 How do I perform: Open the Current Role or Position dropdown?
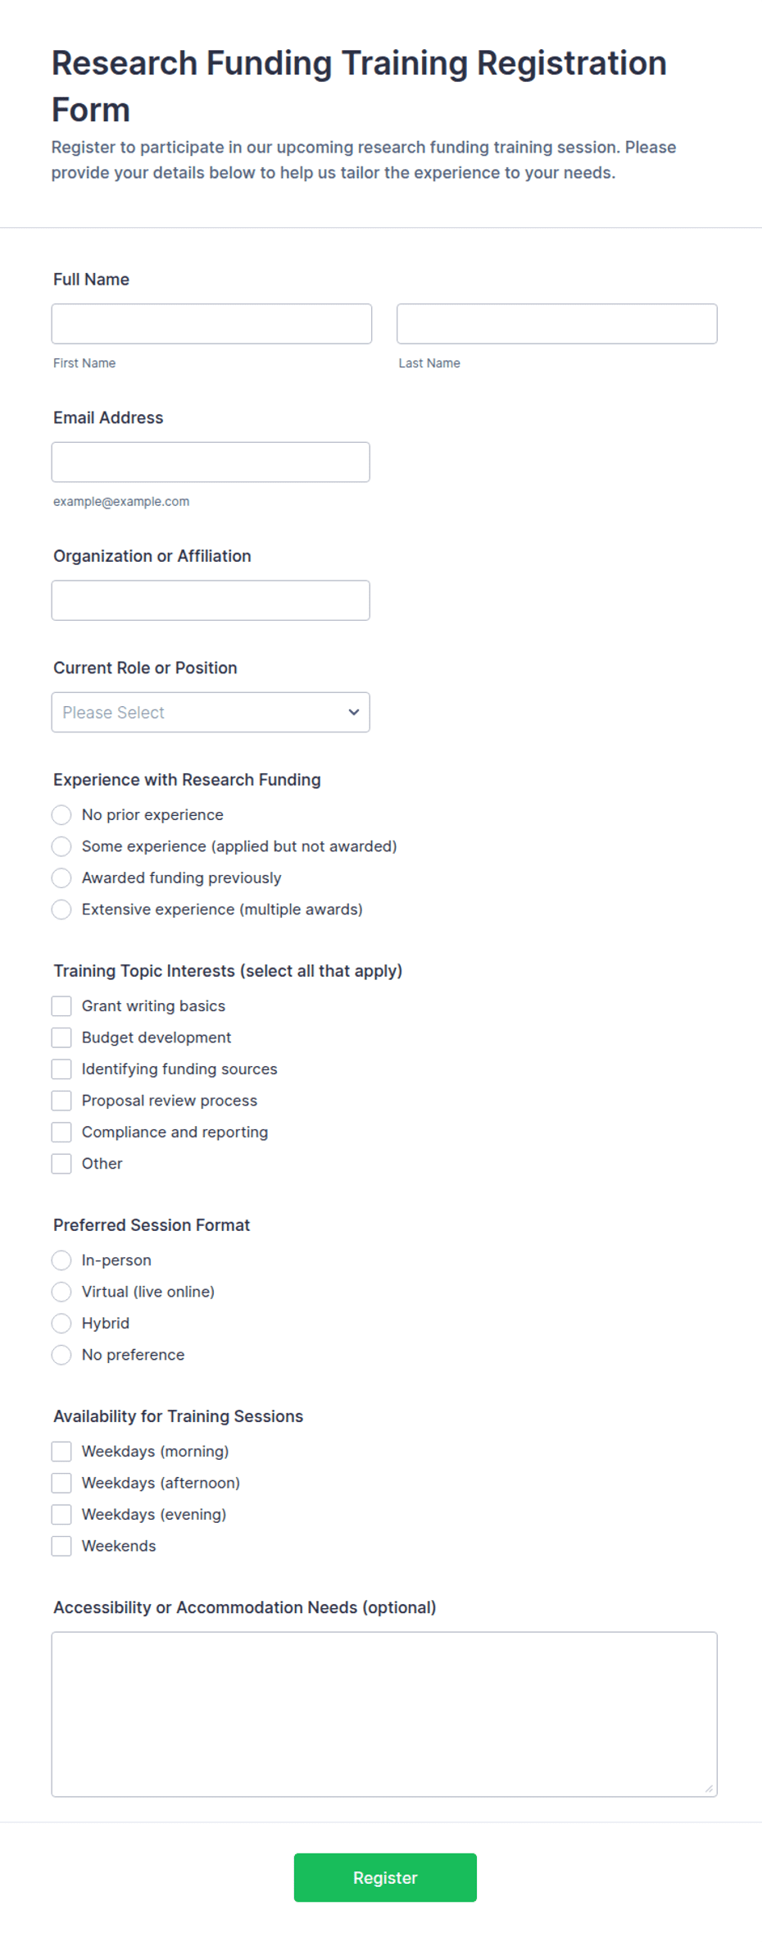coord(211,712)
